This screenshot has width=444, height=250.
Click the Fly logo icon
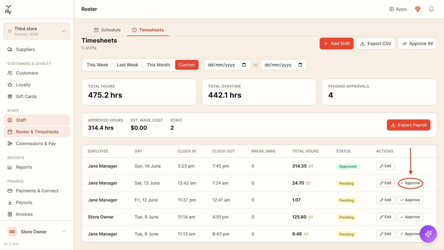click(x=8, y=9)
